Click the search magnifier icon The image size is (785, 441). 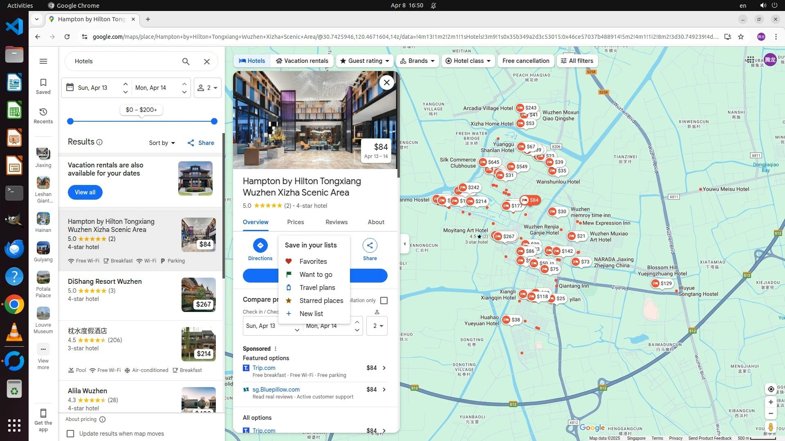(x=186, y=61)
